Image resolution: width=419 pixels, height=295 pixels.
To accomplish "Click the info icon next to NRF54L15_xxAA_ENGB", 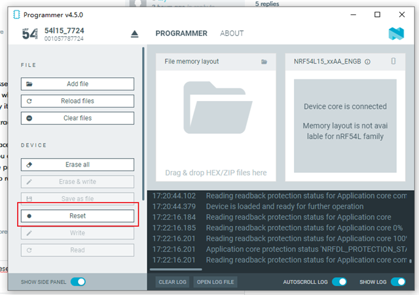I will tap(367, 62).
